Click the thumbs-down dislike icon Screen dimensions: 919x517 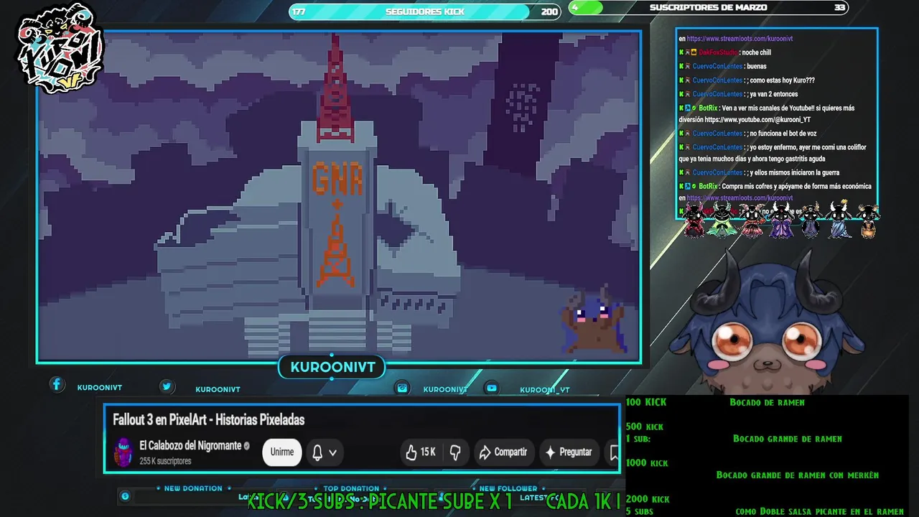[455, 452]
